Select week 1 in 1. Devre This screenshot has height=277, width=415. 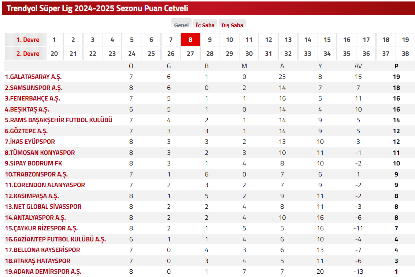54,40
